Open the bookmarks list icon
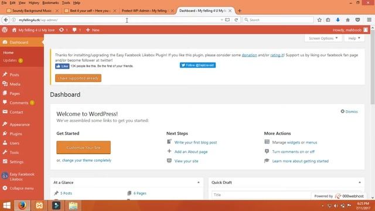375x211 pixels. 328,20
